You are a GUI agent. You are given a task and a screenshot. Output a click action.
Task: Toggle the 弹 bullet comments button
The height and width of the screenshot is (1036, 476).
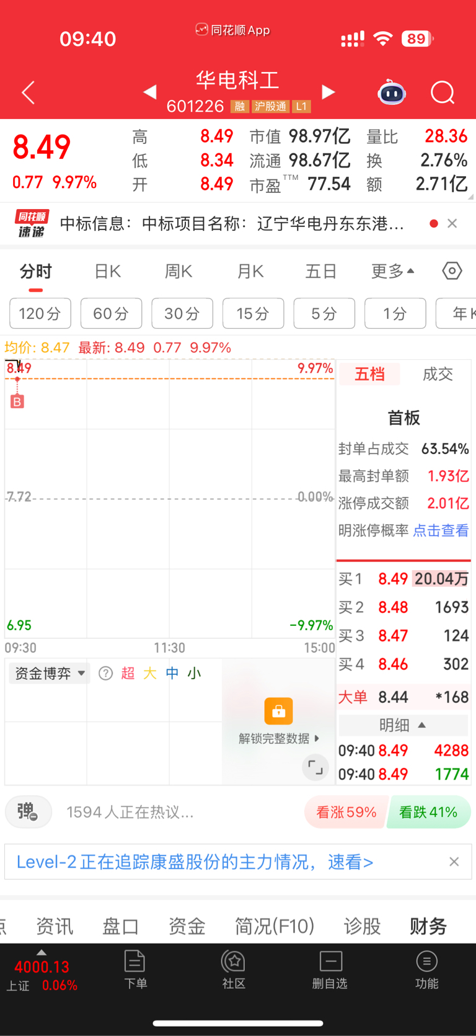[x=28, y=812]
